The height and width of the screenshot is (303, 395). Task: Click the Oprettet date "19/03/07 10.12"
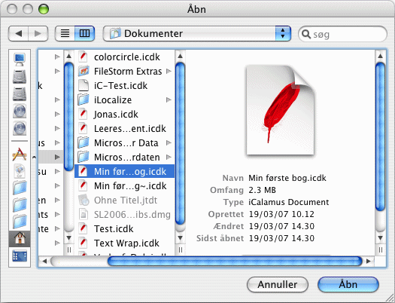pos(281,214)
